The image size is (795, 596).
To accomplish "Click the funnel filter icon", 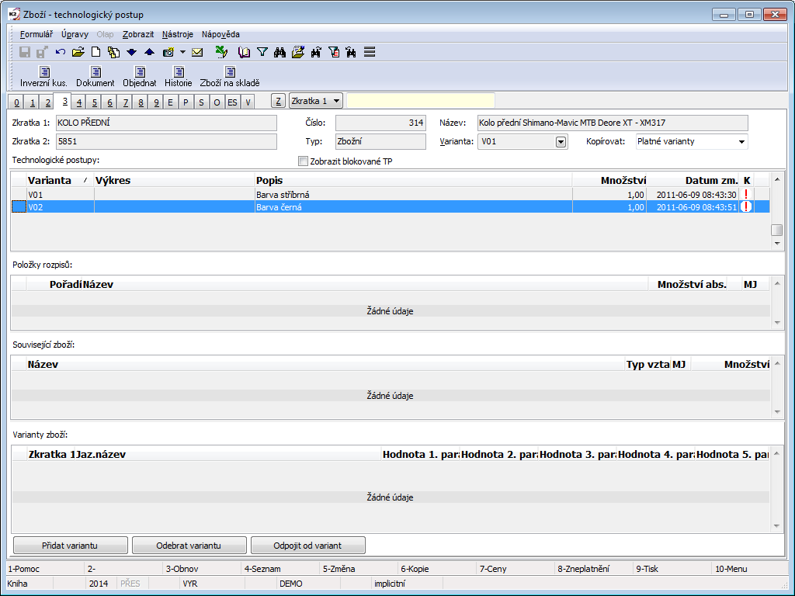I will tap(262, 52).
